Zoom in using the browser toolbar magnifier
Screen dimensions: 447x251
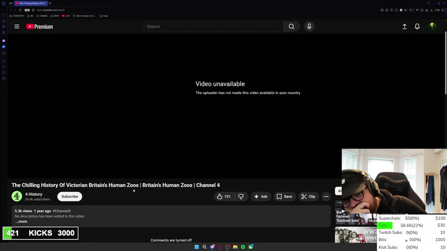(382, 10)
